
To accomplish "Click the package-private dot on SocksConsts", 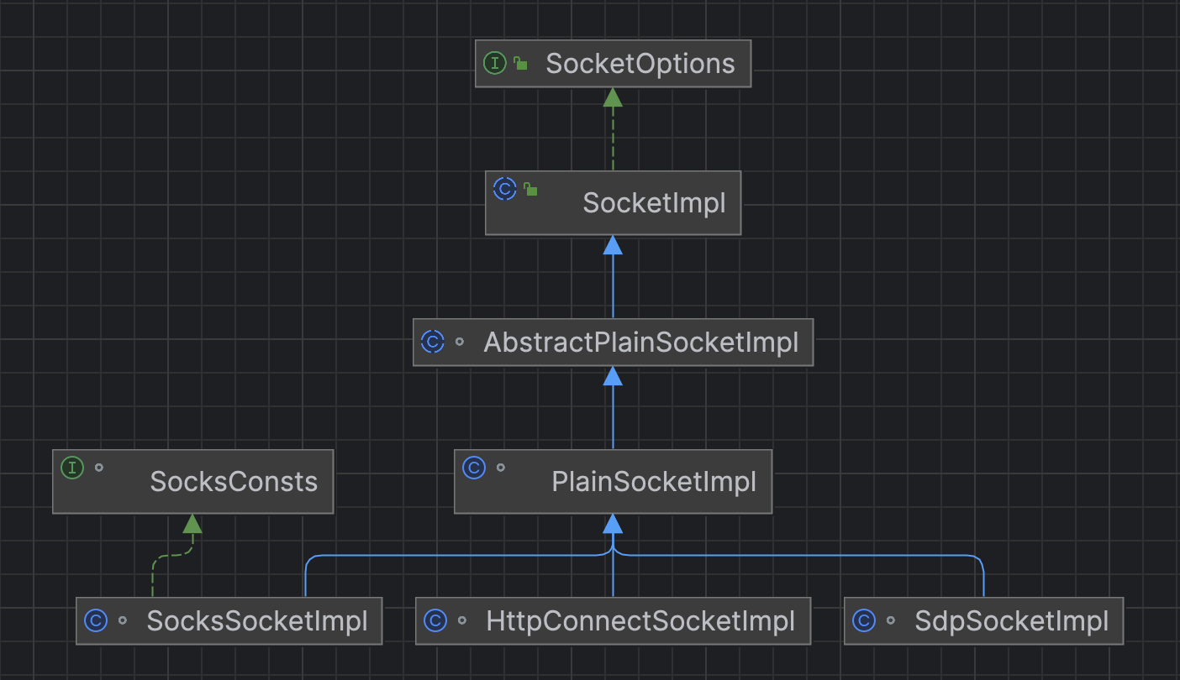I will click(99, 468).
